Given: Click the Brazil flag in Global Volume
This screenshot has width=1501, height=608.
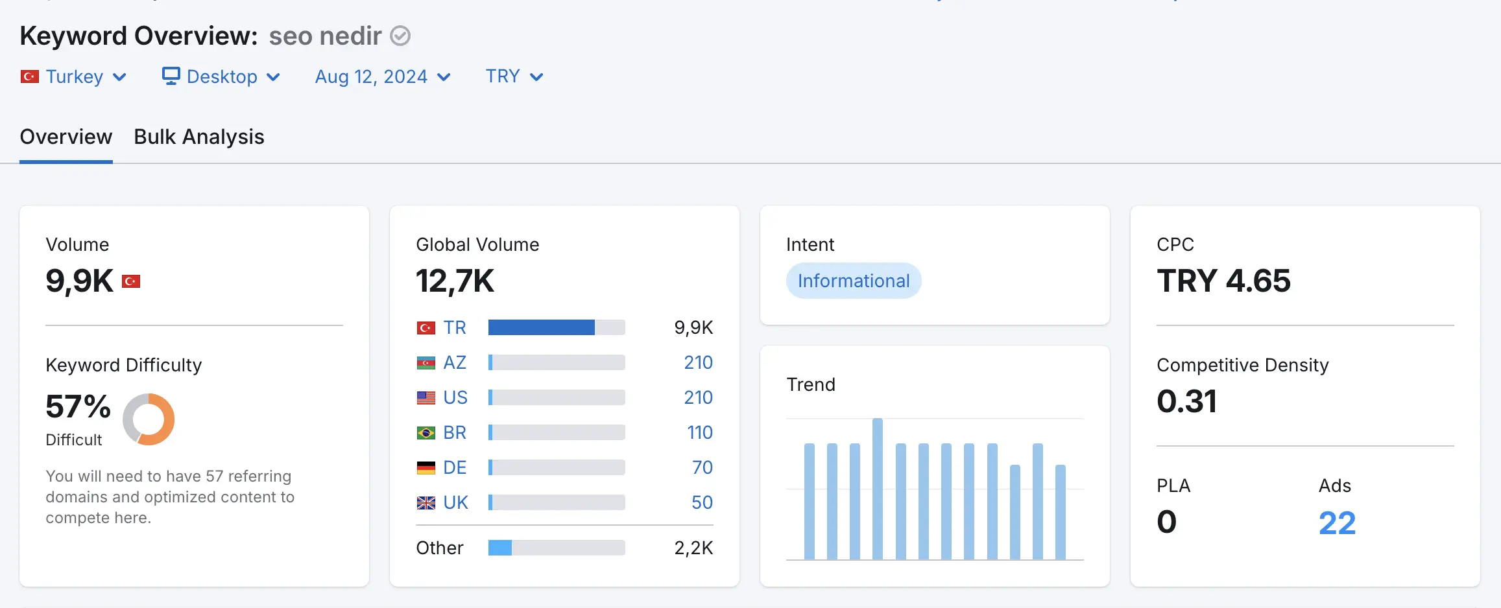Looking at the screenshot, I should [x=426, y=433].
